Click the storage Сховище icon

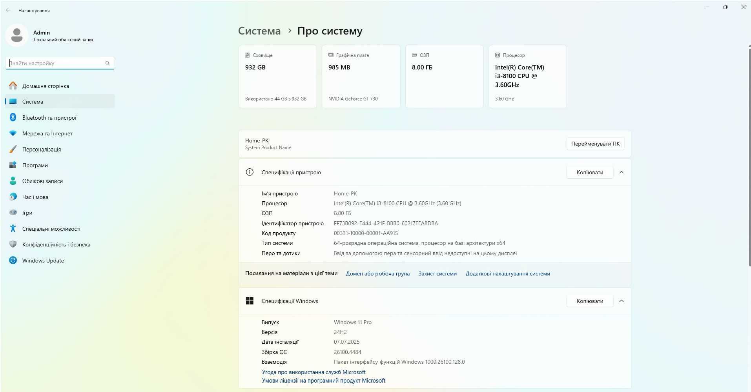click(x=247, y=55)
